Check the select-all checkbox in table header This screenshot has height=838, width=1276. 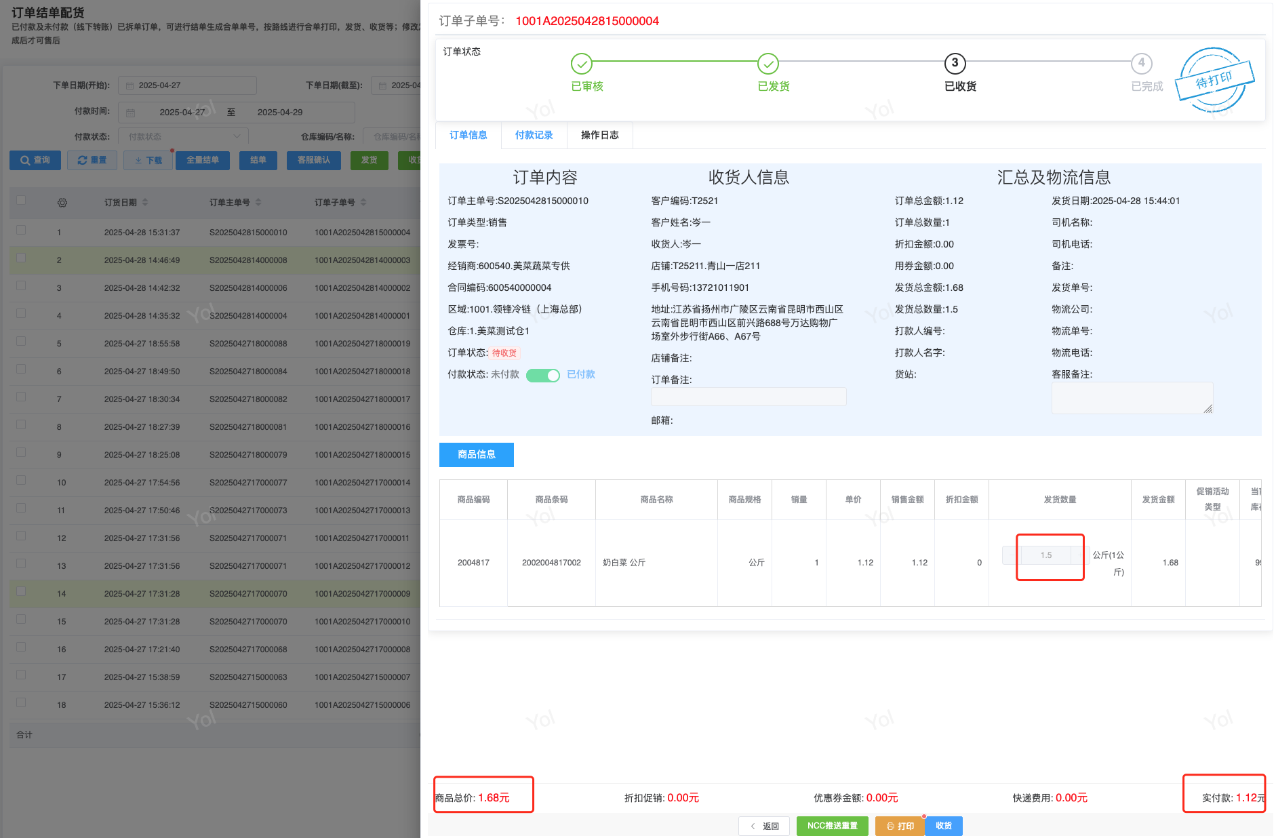point(21,200)
